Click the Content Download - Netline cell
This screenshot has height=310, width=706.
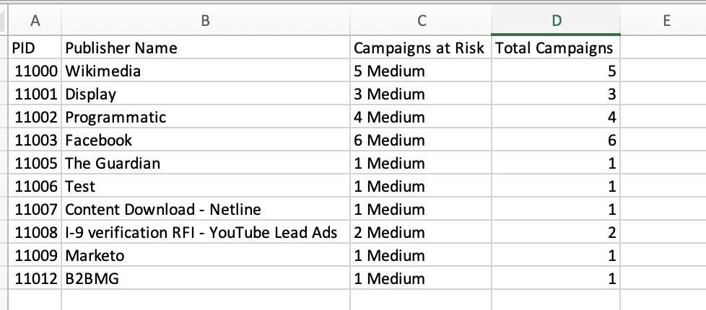tap(206, 210)
